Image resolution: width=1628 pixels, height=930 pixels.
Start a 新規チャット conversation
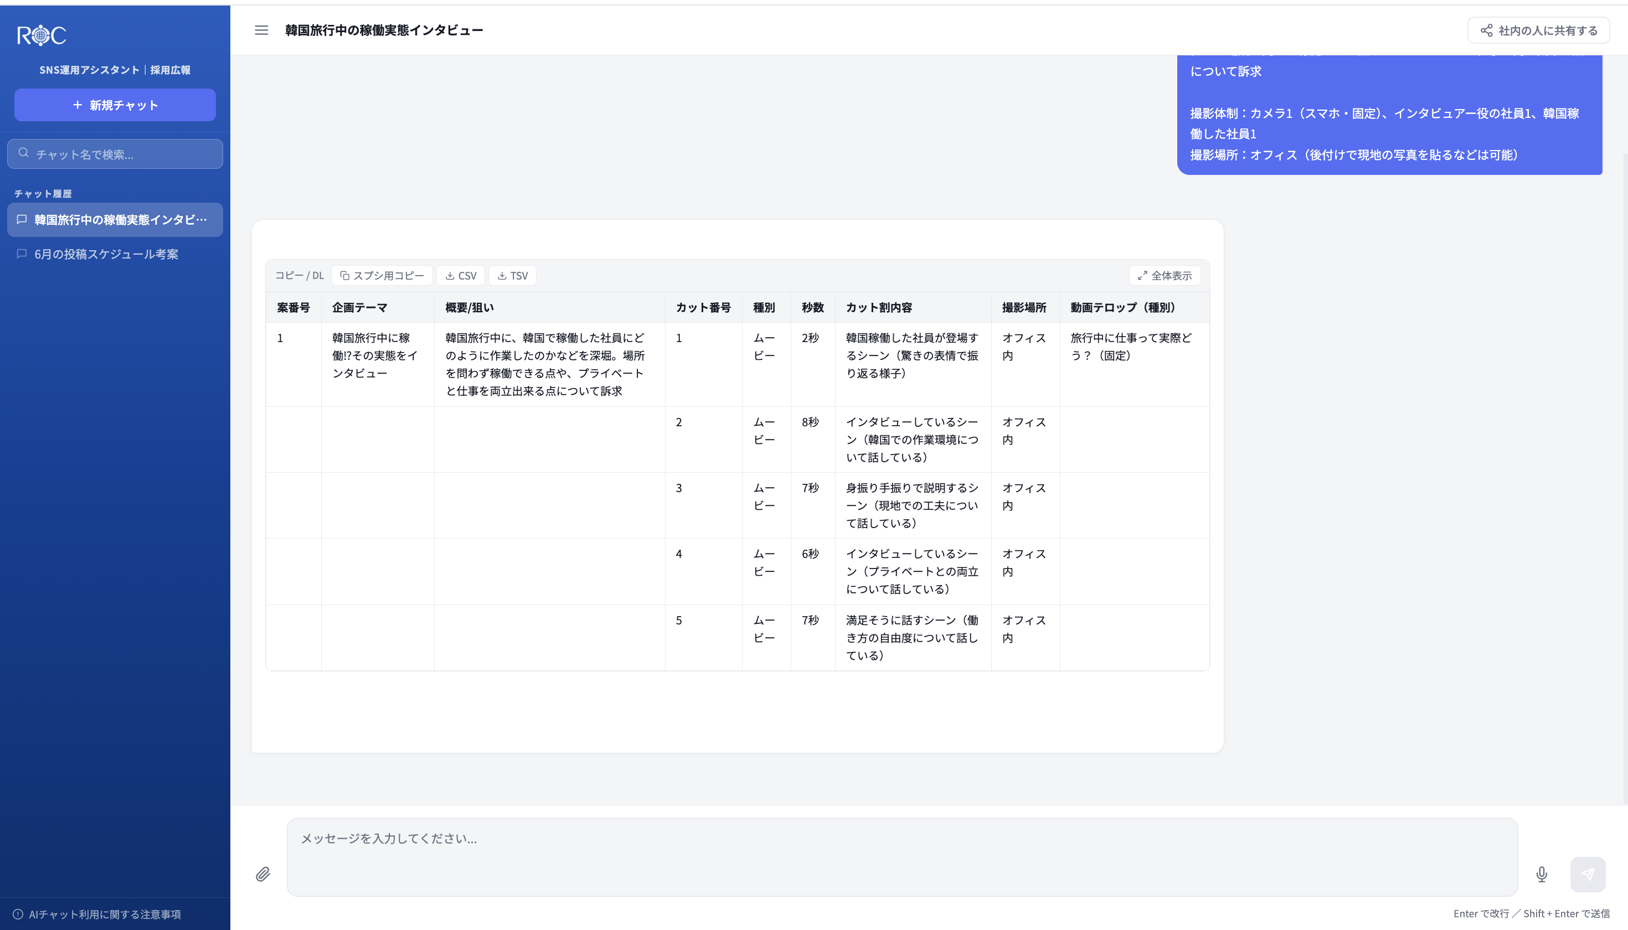coord(115,105)
